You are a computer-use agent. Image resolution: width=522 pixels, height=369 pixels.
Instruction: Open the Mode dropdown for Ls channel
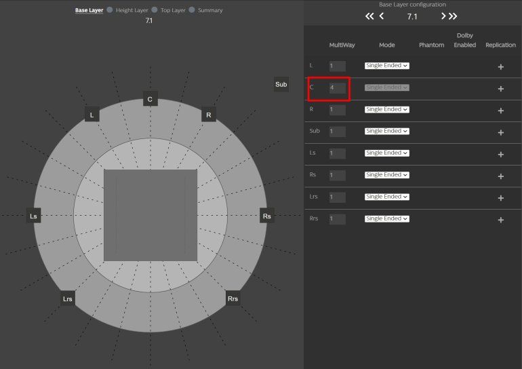[387, 153]
